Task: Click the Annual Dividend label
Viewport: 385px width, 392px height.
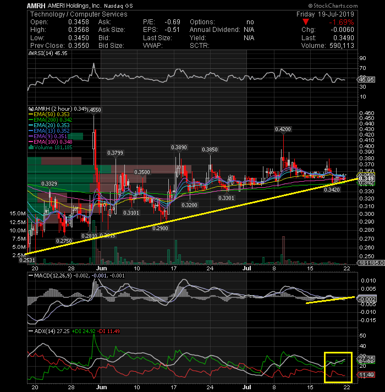Action: (x=215, y=30)
